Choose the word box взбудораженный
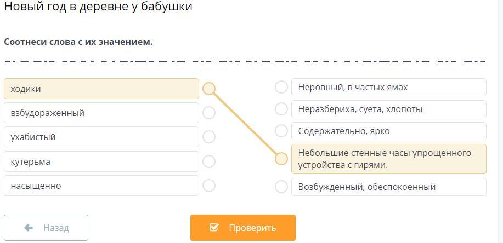The height and width of the screenshot is (243, 503). point(101,113)
